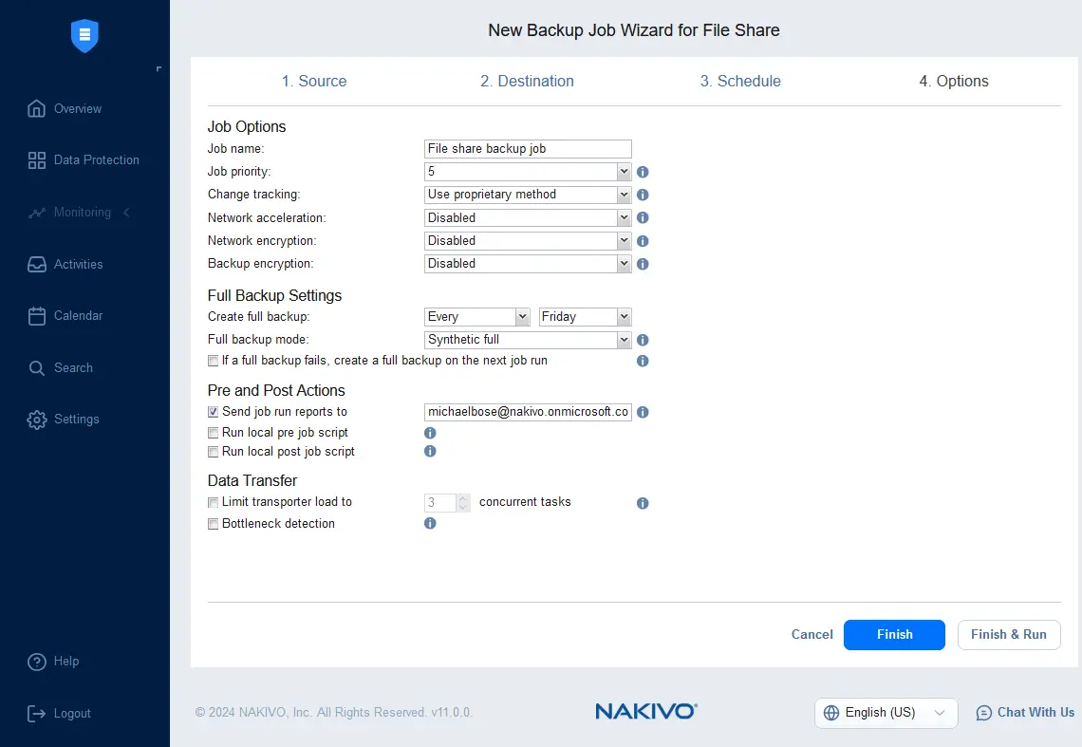Viewport: 1082px width, 747px height.
Task: Open the English (US) language selector
Action: [x=886, y=713]
